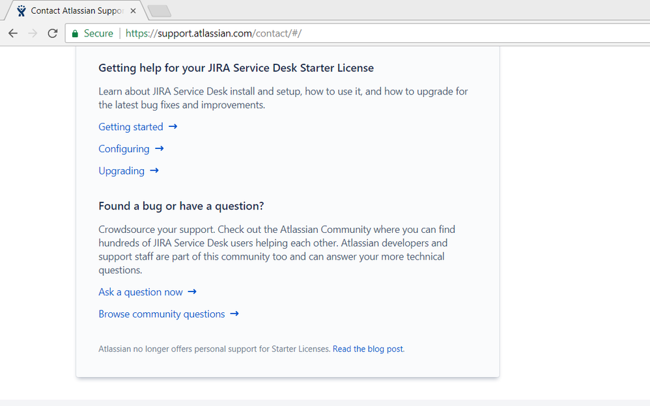The height and width of the screenshot is (406, 650).
Task: Open Browse community questions link
Action: tap(162, 314)
